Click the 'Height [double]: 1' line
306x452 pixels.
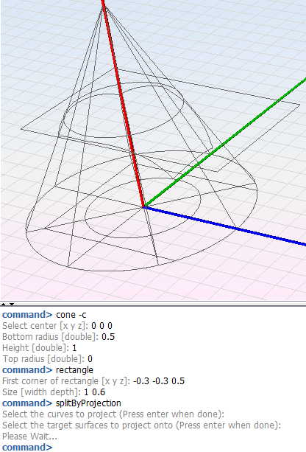[40, 347]
